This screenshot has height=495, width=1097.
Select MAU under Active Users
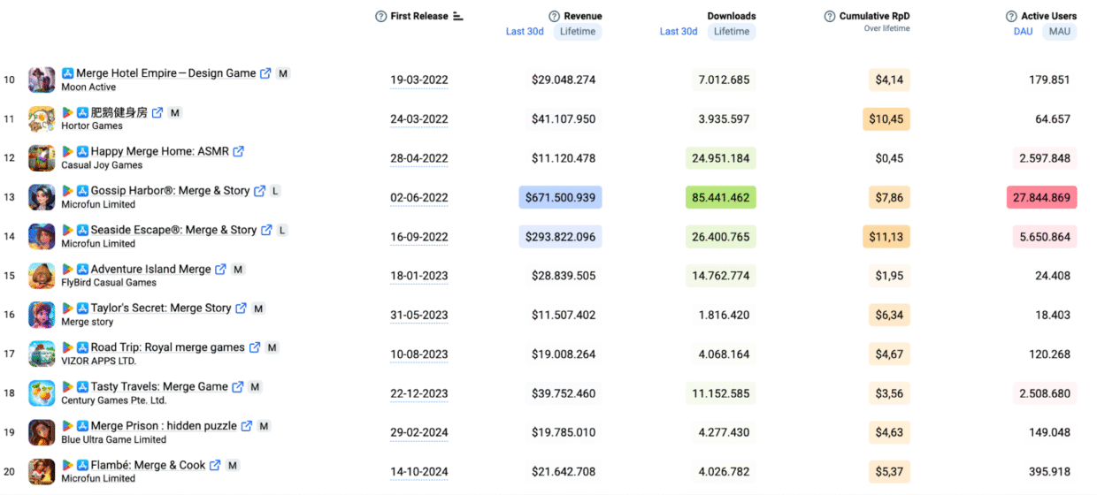tap(1058, 32)
